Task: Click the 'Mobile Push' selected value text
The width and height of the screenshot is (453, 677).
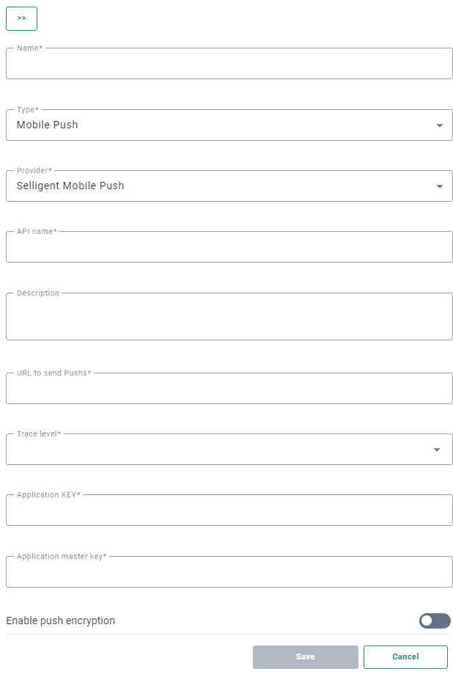Action: pyautogui.click(x=48, y=125)
